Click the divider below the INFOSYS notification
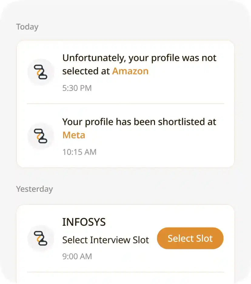The height and width of the screenshot is (284, 251). pyautogui.click(x=125, y=272)
